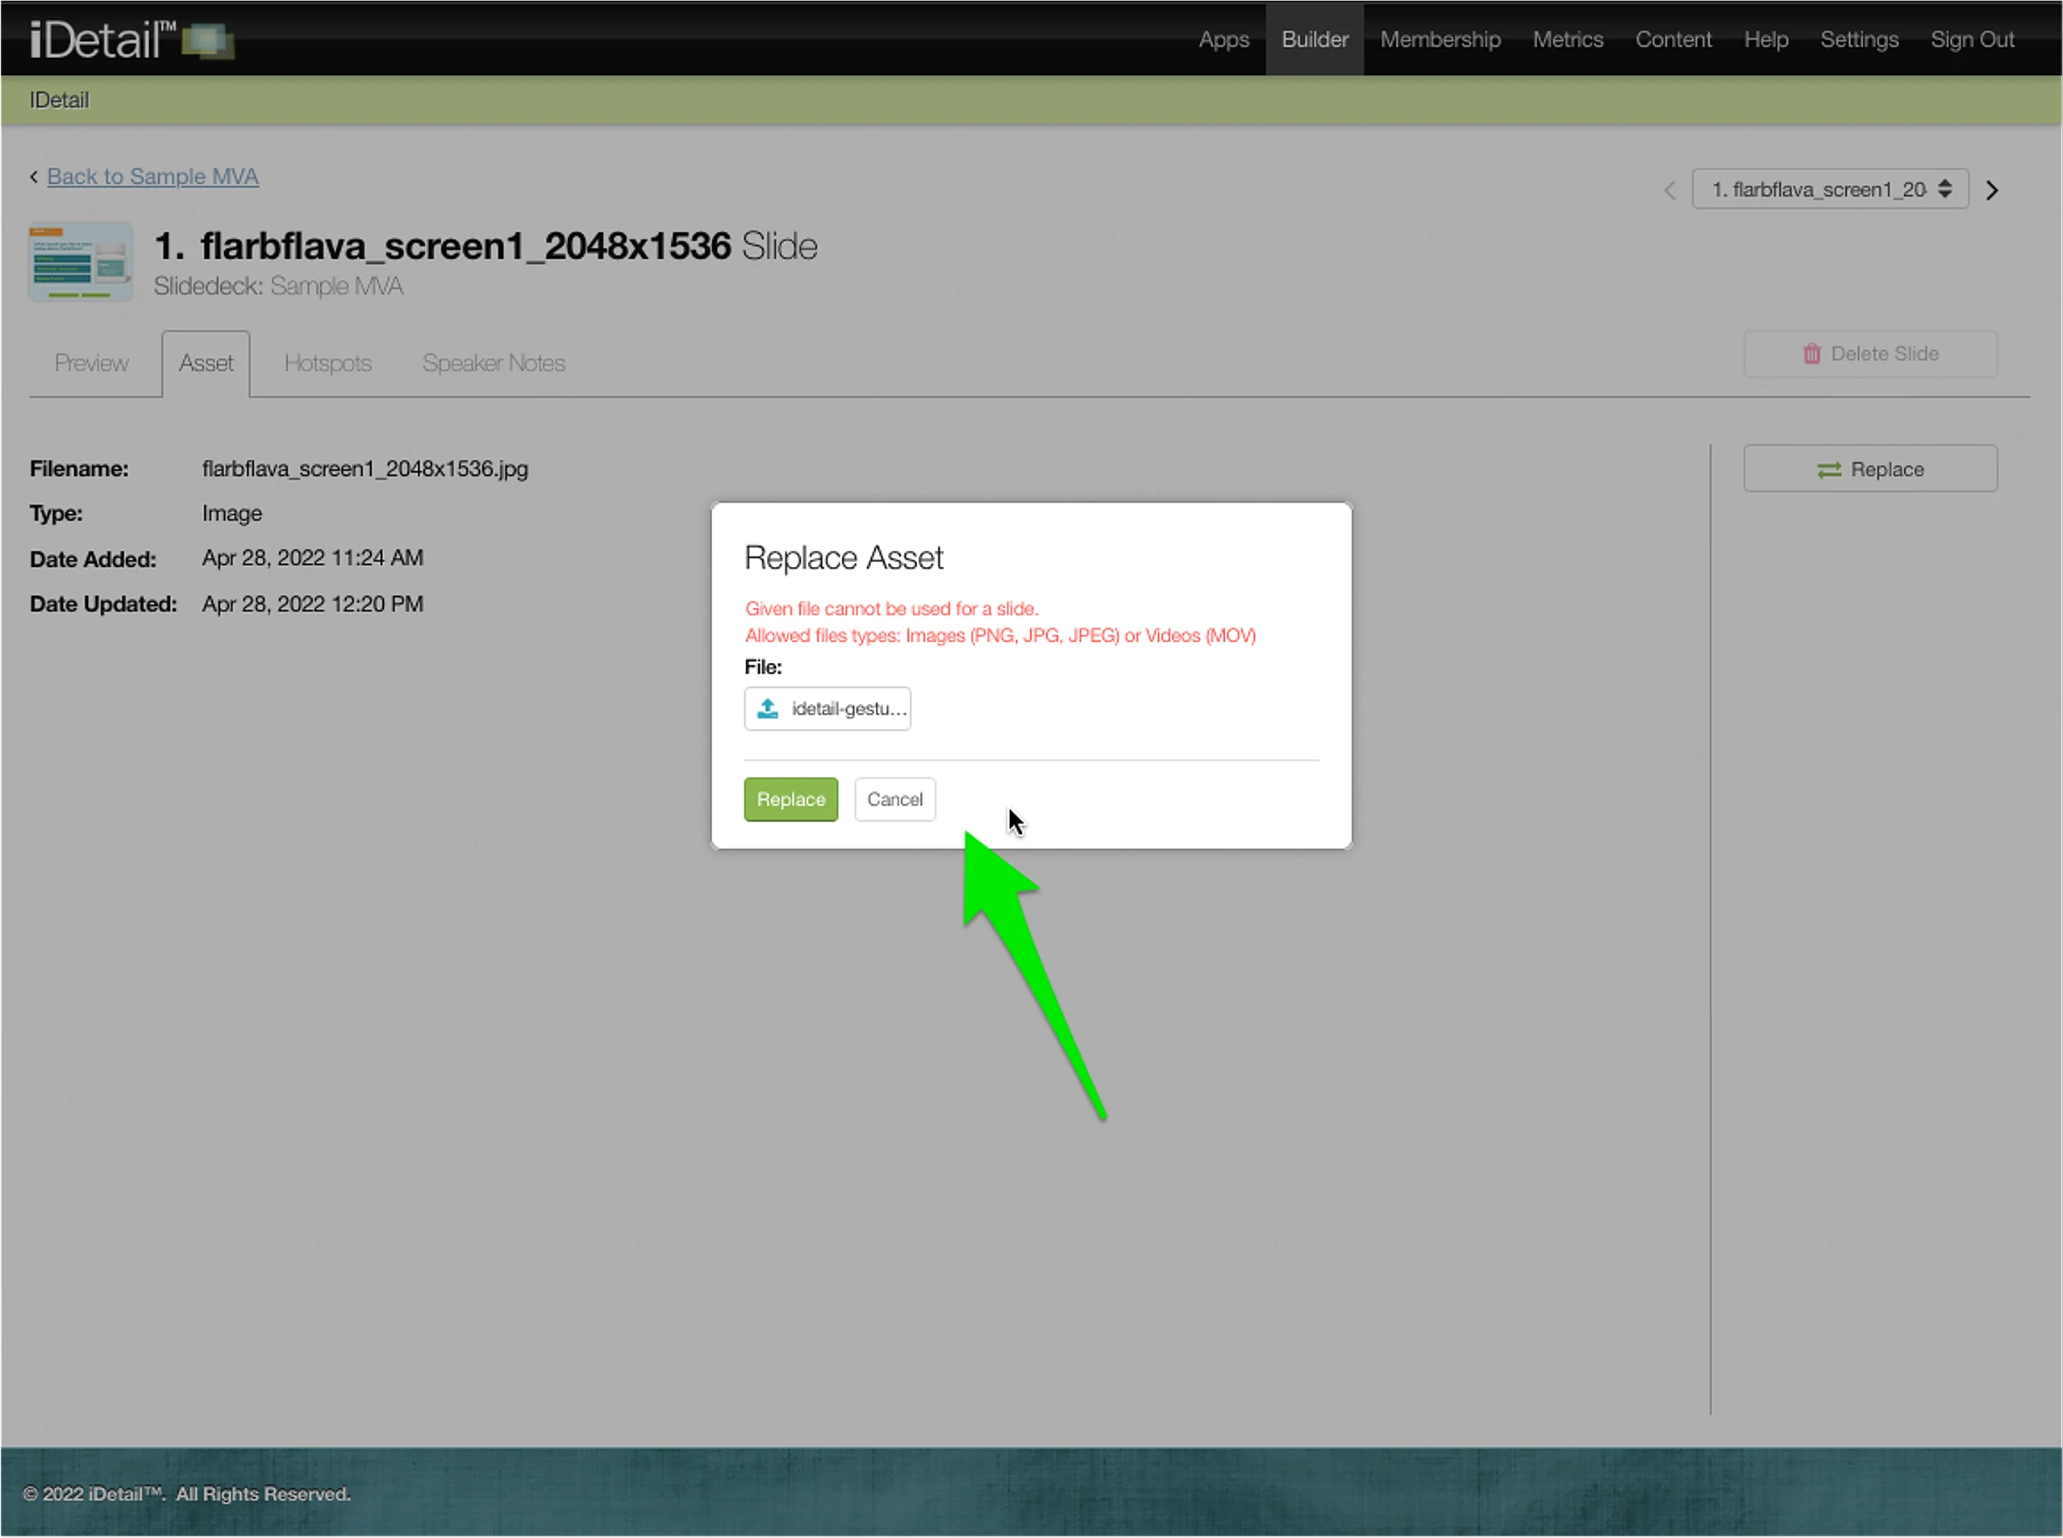The width and height of the screenshot is (2063, 1538).
Task: Confirm with the green Replace button
Action: [x=790, y=800]
